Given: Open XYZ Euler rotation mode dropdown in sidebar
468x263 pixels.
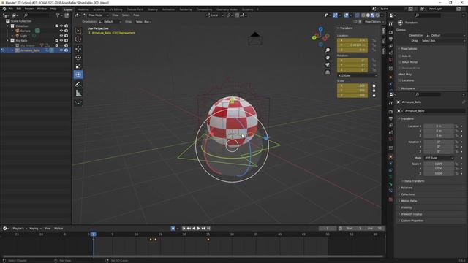Looking at the screenshot, I should pos(358,76).
